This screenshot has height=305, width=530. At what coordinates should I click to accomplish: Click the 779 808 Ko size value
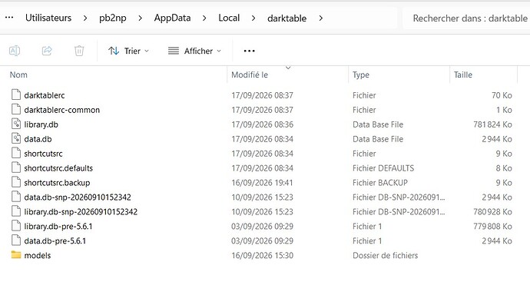tap(492, 226)
